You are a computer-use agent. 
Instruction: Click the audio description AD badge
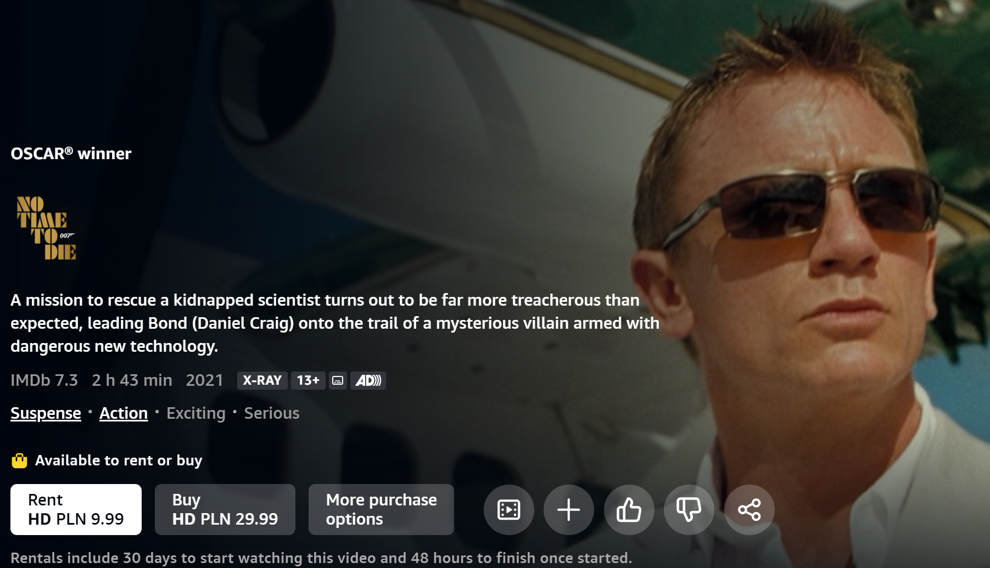tap(368, 380)
